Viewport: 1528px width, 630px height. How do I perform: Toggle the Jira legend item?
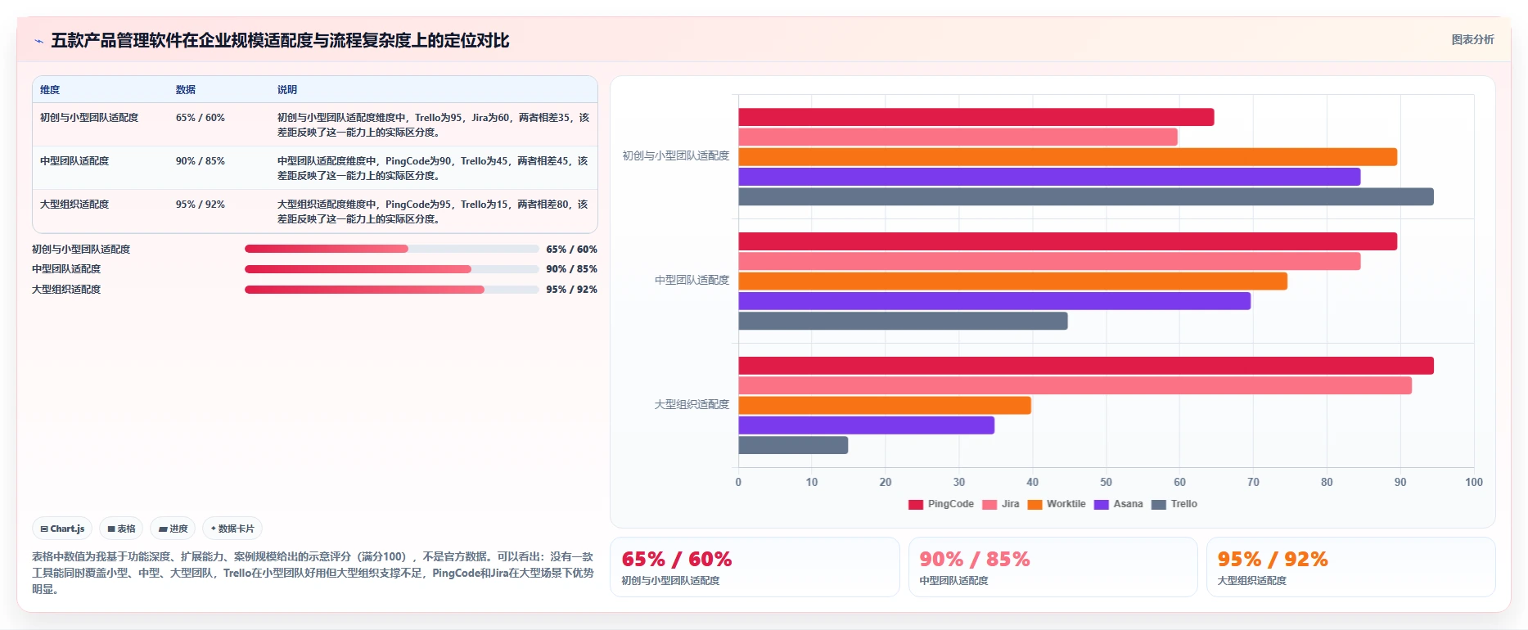(1000, 504)
